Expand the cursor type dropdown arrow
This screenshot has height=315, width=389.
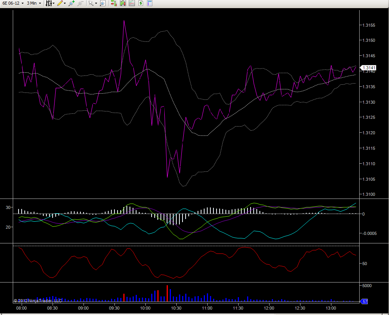point(96,3)
